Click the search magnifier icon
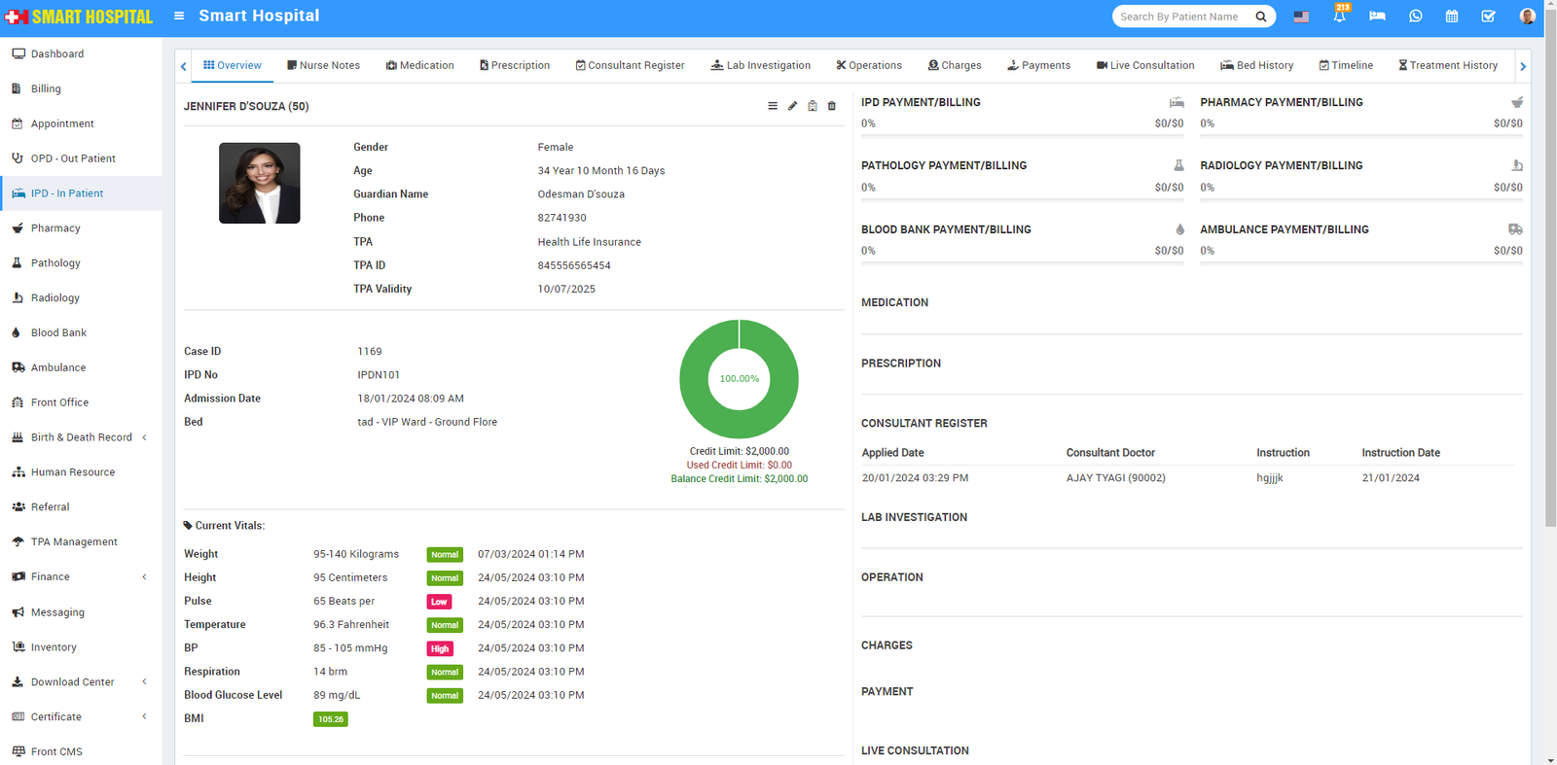Screen dimensions: 1557x765 coord(1261,17)
